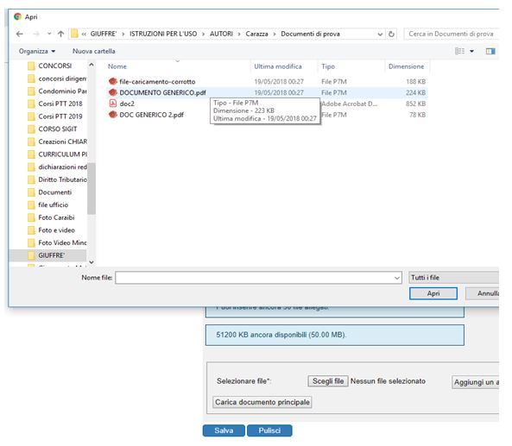Open the view options dropdown arrow
The width and height of the screenshot is (512, 446).
coord(471,51)
